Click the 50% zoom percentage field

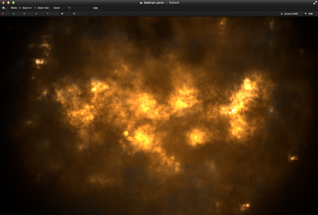point(98,8)
